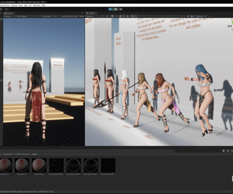This screenshot has width=233, height=194.
Task: Click the HDRP_Materials breadcrumb folder
Action: [x=22, y=154]
